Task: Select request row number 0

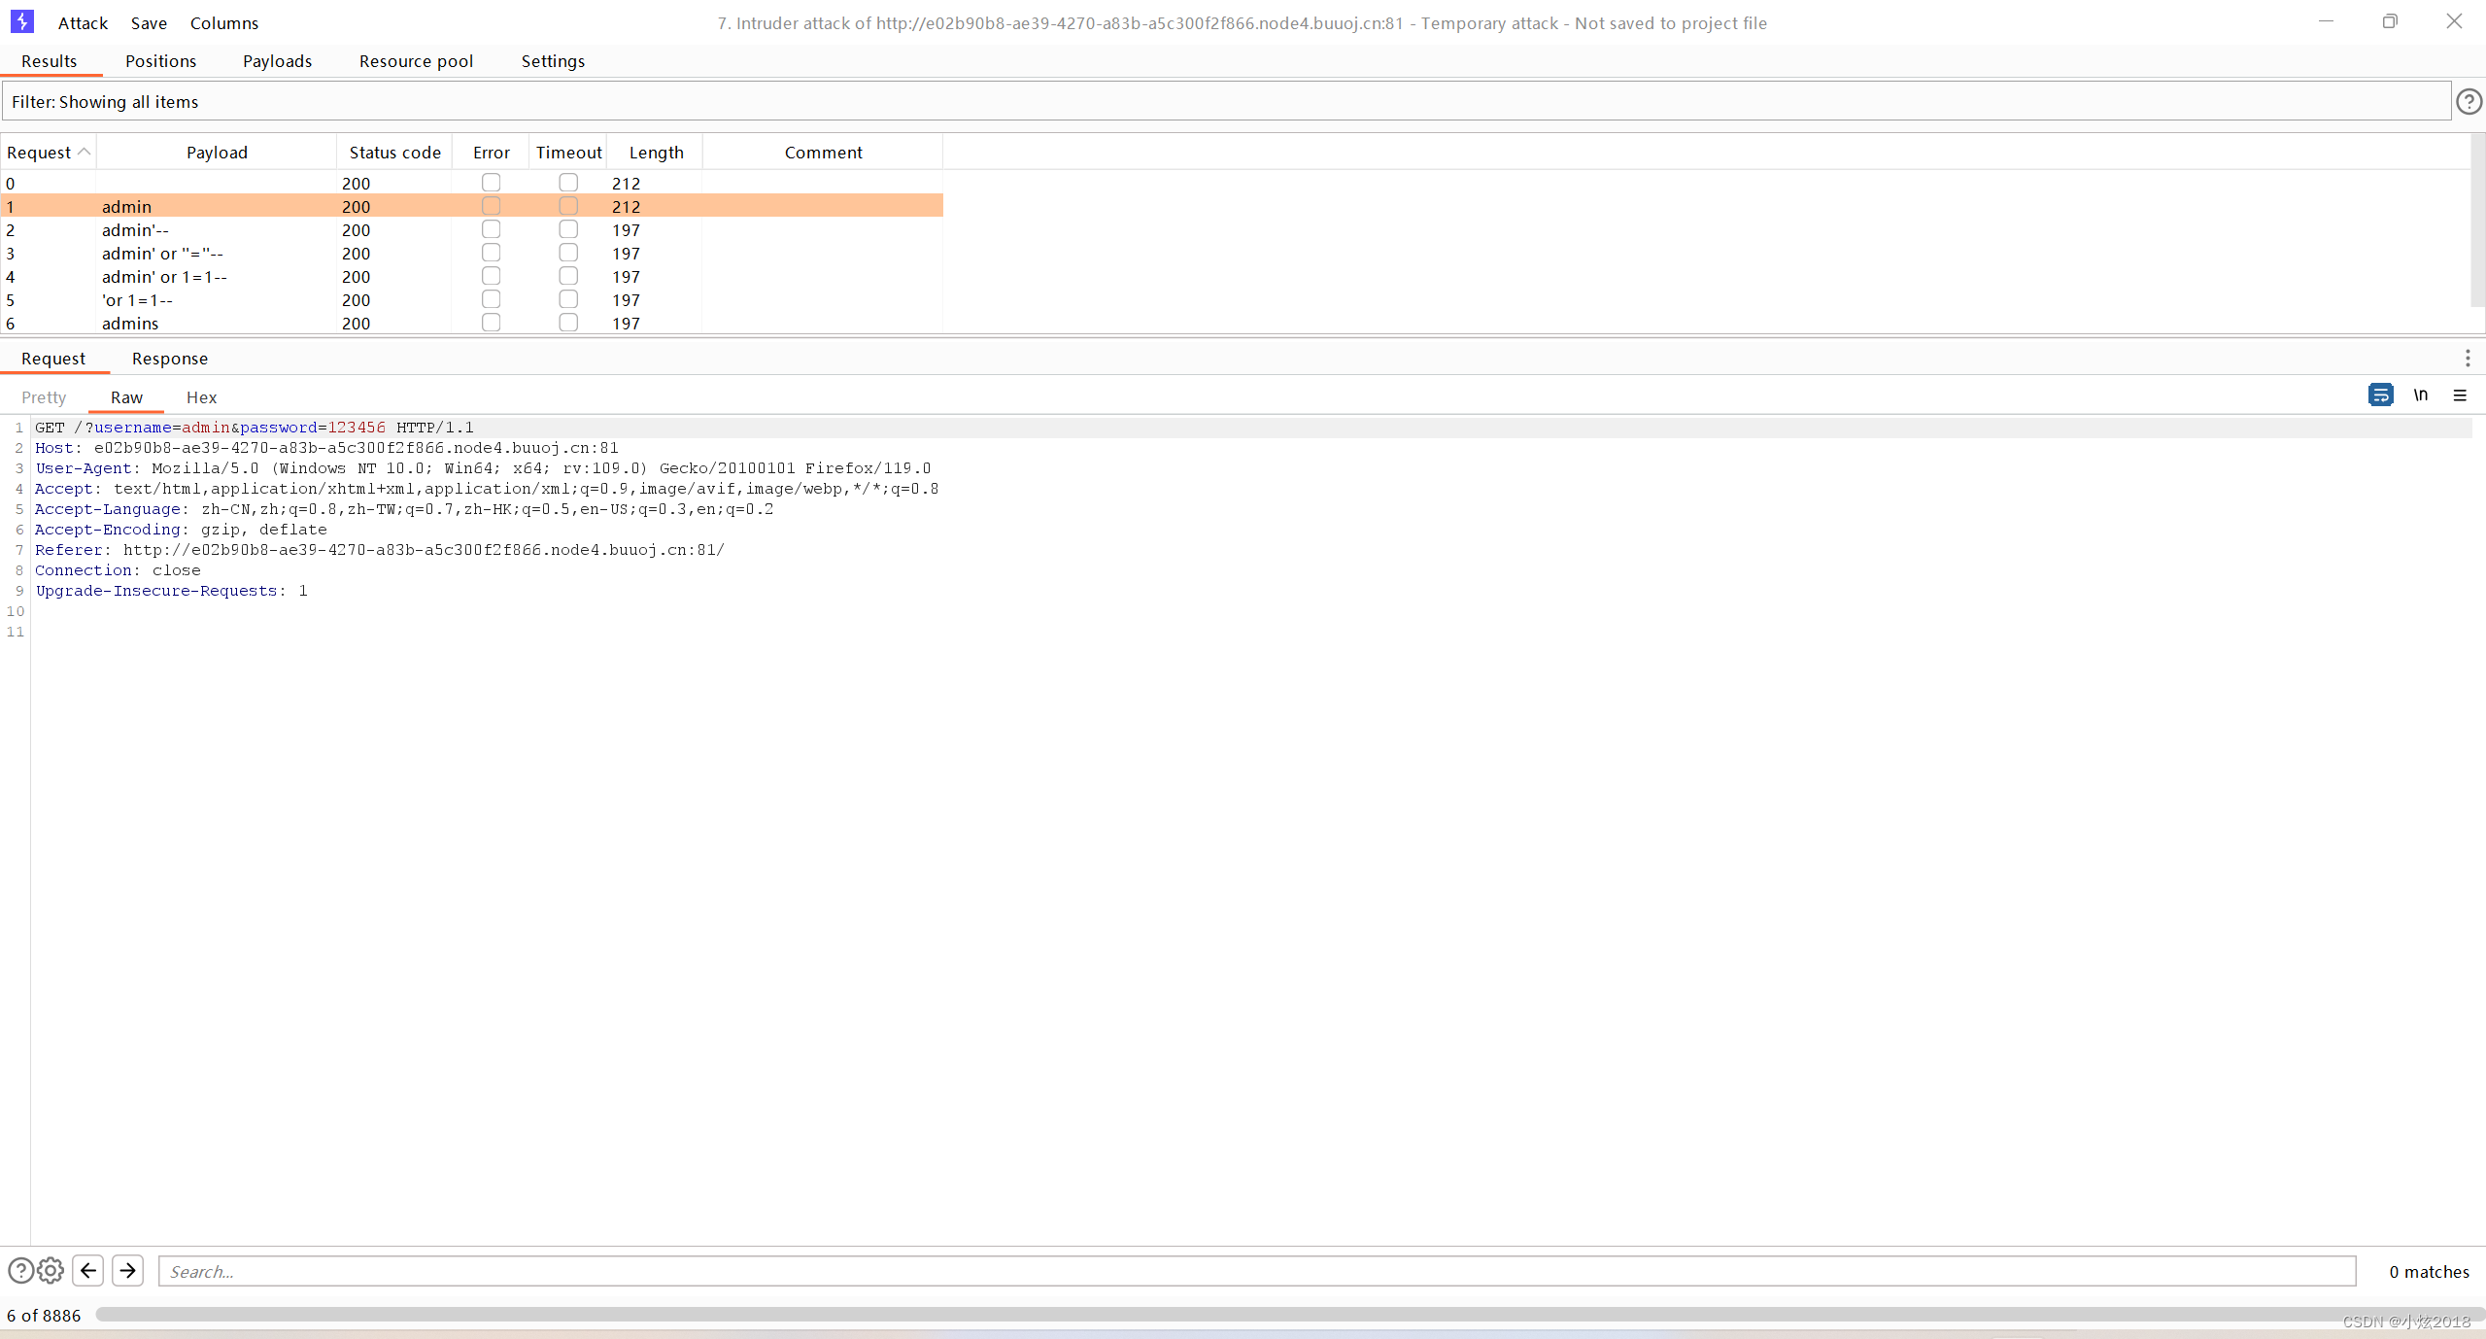Action: (x=471, y=183)
